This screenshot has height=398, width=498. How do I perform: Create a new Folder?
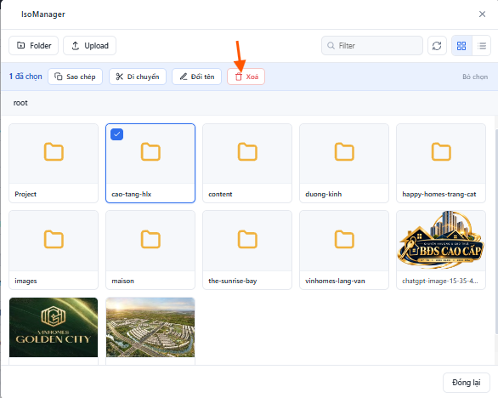tap(34, 45)
